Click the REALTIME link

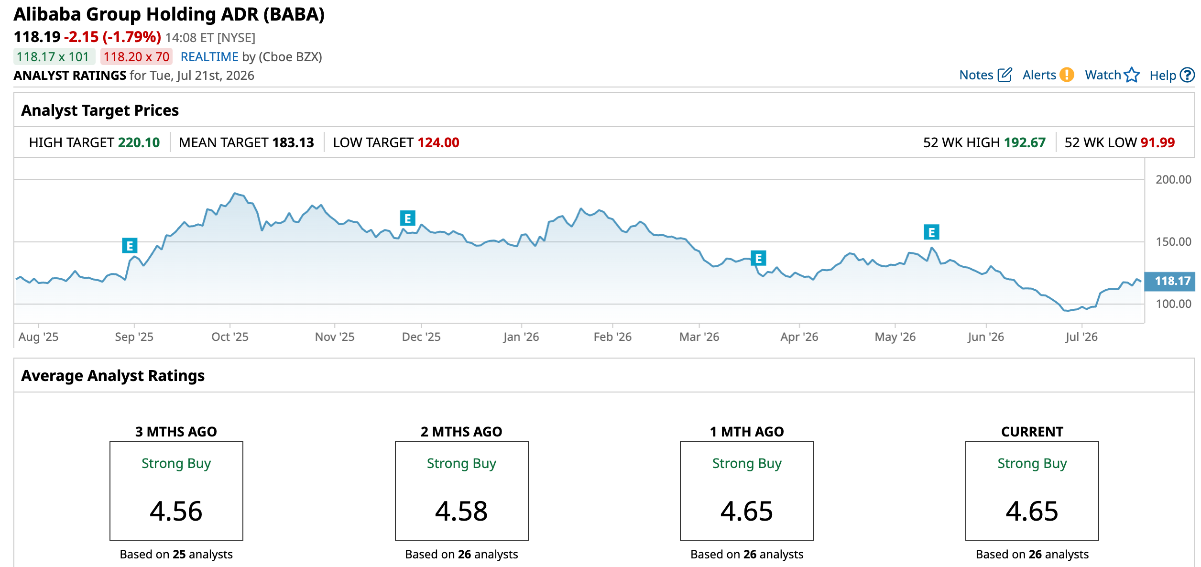point(209,57)
